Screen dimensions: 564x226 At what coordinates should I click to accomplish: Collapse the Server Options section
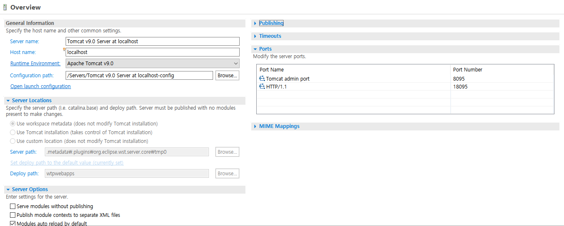[8, 189]
